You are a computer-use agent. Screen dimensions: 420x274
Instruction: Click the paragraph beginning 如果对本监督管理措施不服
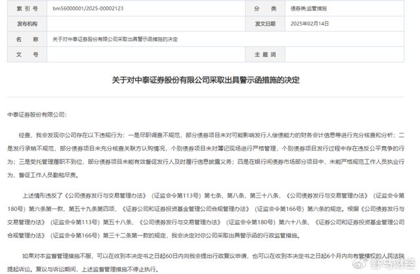[205, 263]
